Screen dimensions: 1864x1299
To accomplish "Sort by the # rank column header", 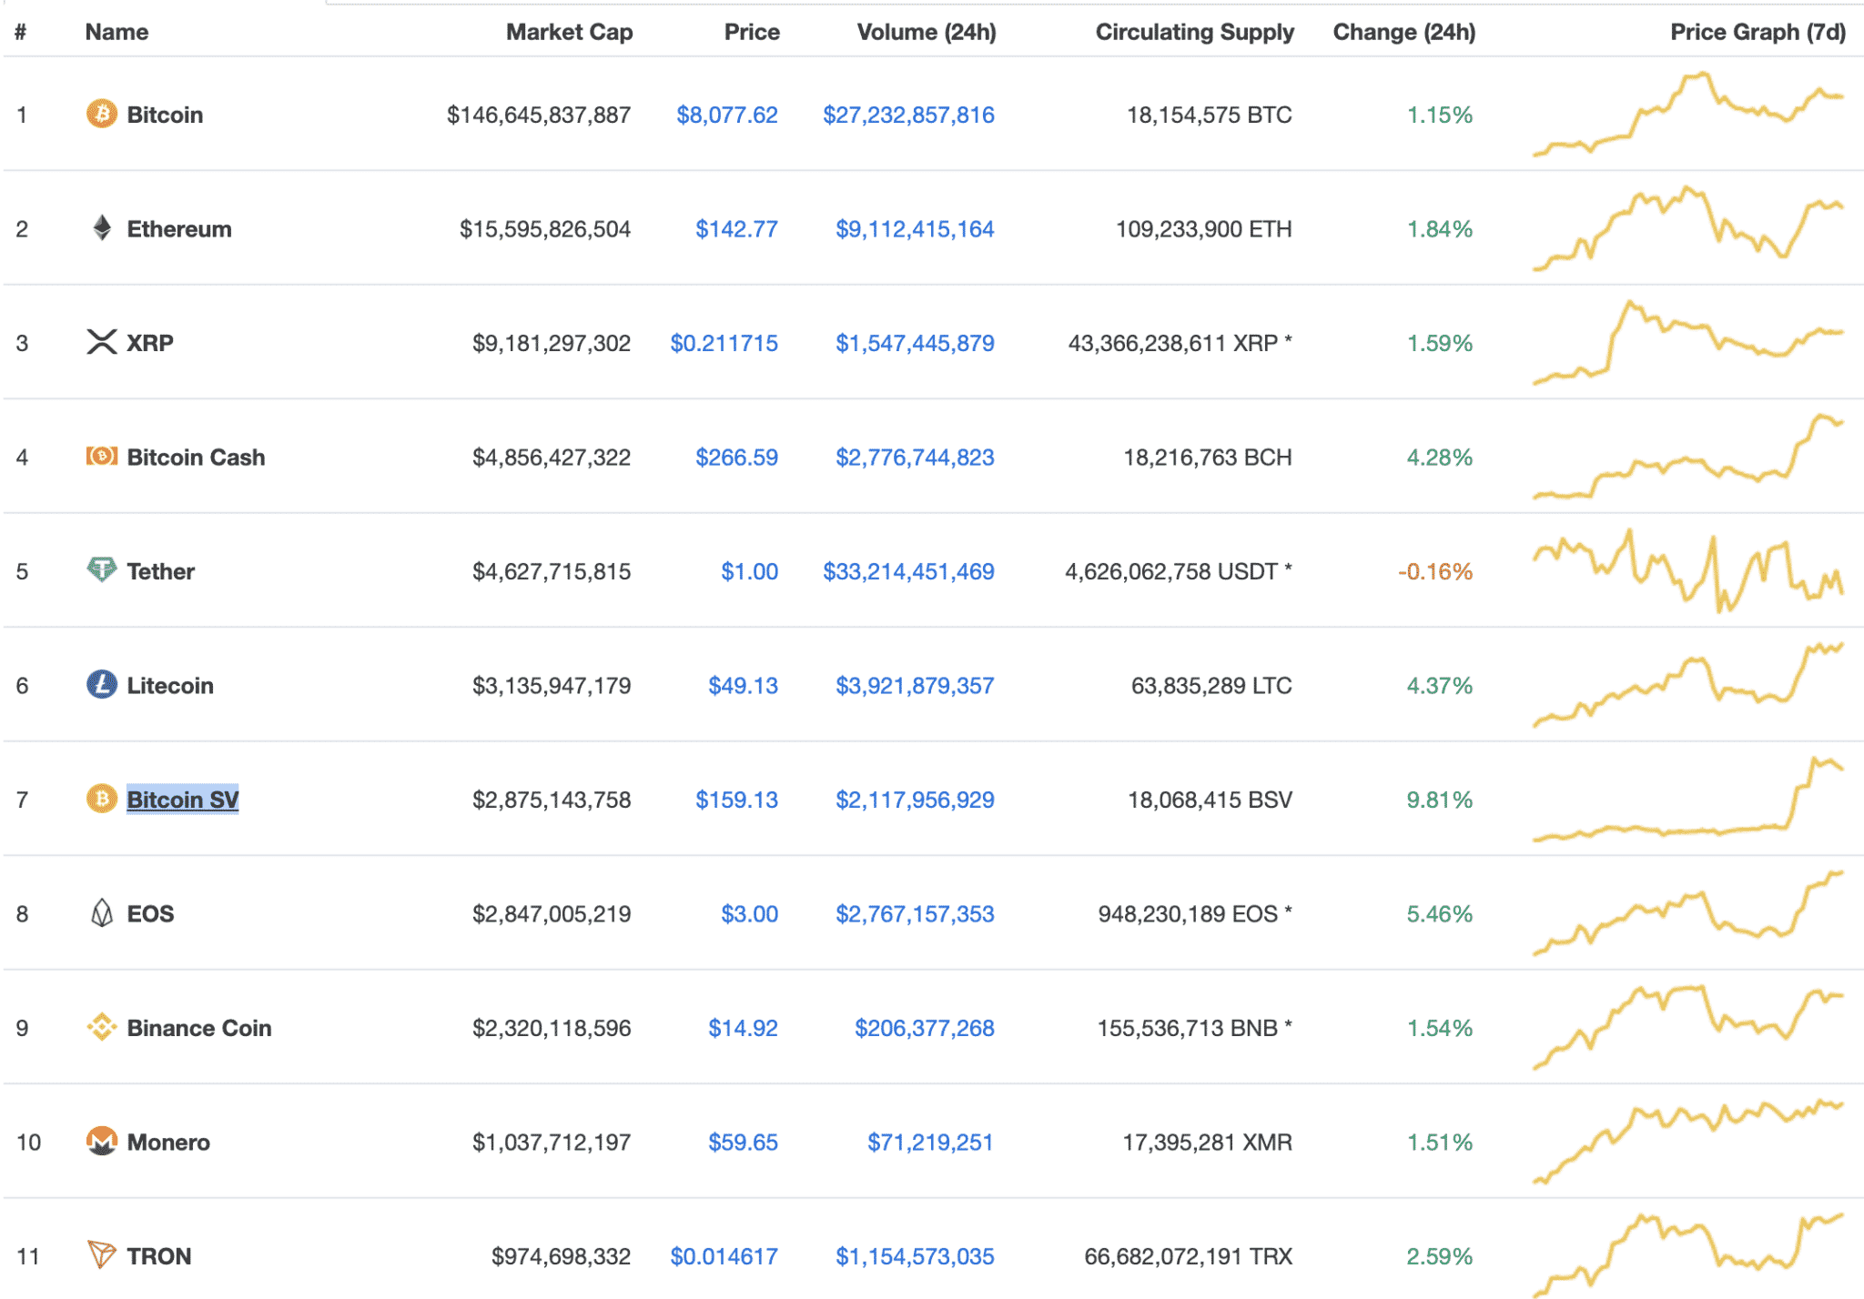I will (20, 32).
